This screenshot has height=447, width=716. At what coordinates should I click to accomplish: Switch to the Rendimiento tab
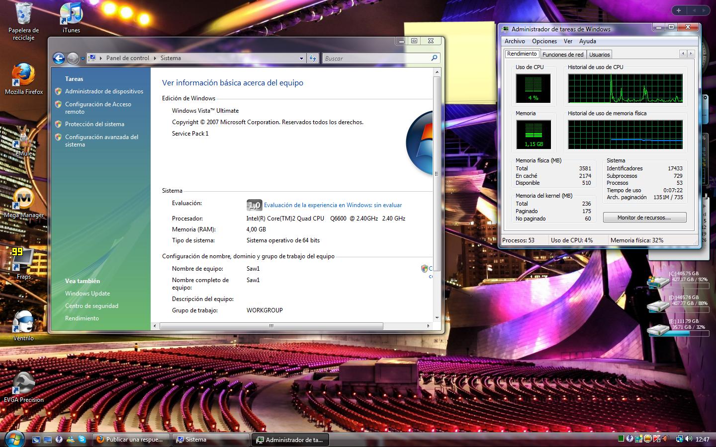click(x=522, y=54)
